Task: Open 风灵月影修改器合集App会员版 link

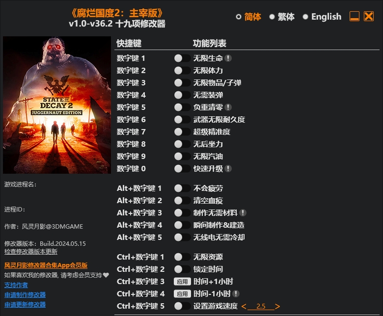Action: (46, 265)
